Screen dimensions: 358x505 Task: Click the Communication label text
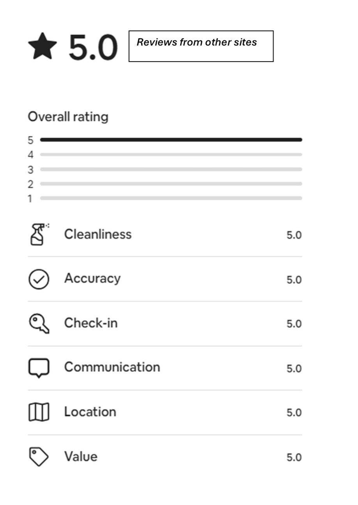(112, 367)
